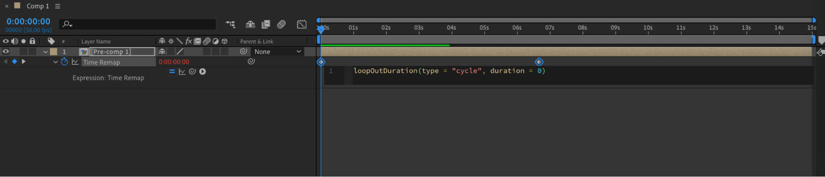
Task: Select the Comp 1 tab
Action: click(x=38, y=6)
